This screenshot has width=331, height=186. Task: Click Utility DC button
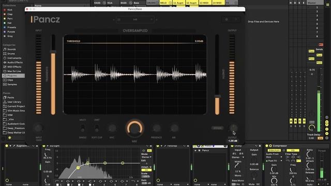click(x=258, y=184)
